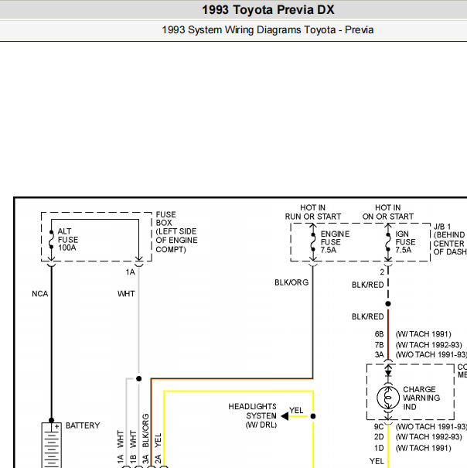Screen dimensions: 467x468
Task: Click the '2D (W/ TACH 1992-93)' connector label
Action: pos(418,437)
